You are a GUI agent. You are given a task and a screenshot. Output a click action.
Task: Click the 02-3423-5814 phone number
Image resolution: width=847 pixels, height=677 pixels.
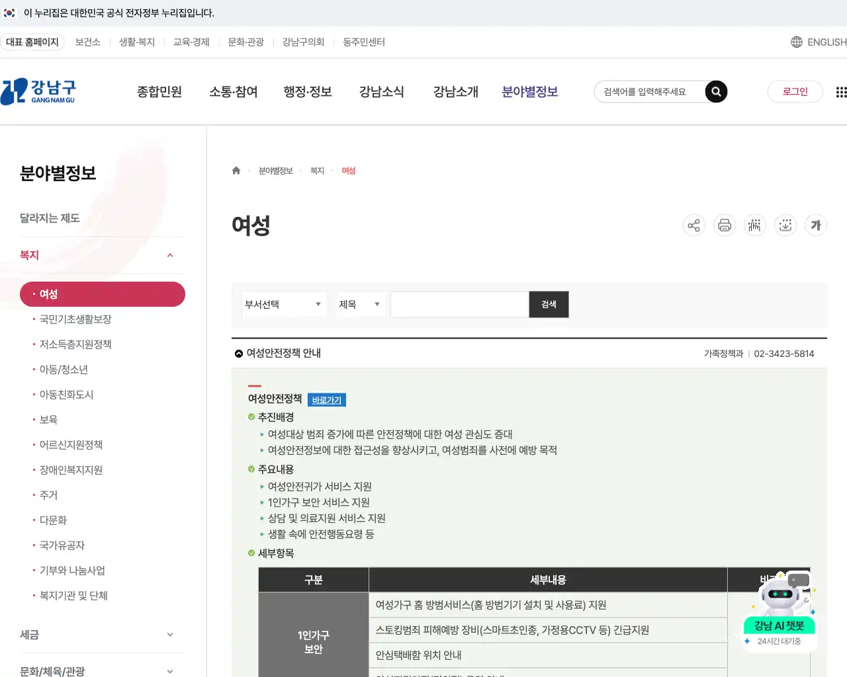(784, 354)
